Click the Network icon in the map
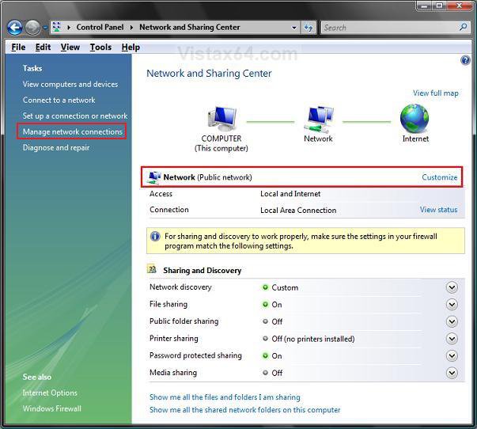Screen dimensions: 477x429 point(319,119)
